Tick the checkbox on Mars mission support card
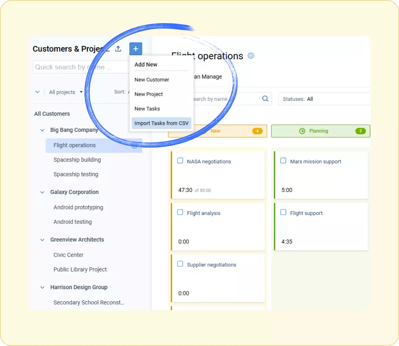 (x=283, y=160)
